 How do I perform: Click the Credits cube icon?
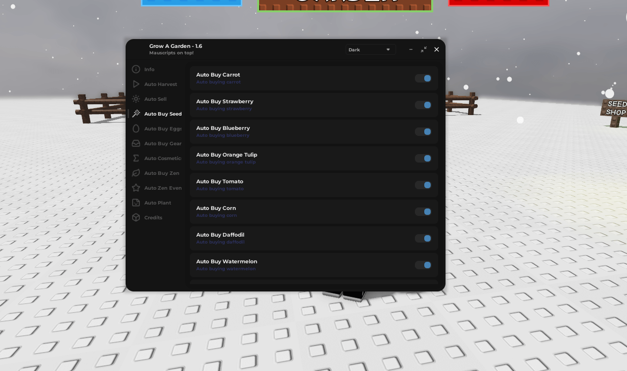click(x=136, y=217)
